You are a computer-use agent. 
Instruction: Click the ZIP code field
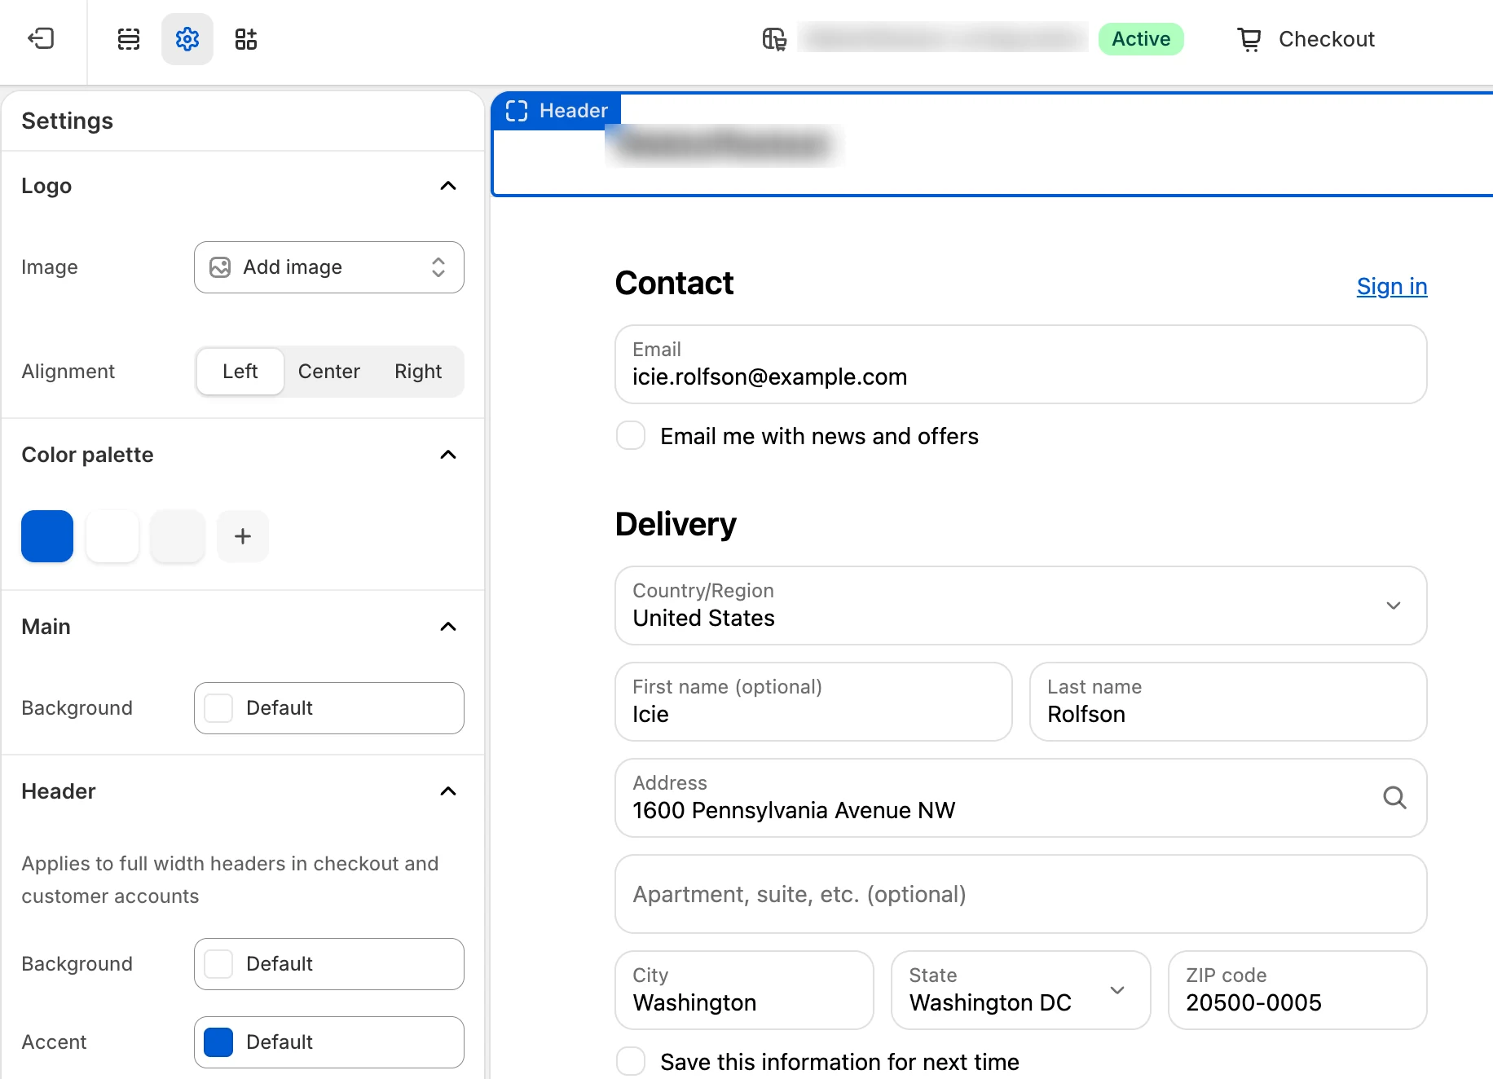pos(1297,990)
